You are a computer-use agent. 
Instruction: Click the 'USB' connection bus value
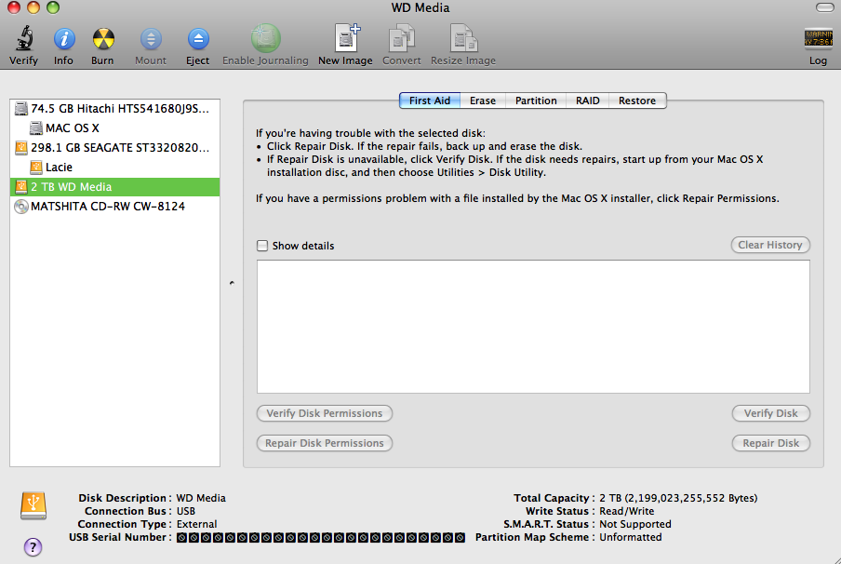(x=186, y=511)
